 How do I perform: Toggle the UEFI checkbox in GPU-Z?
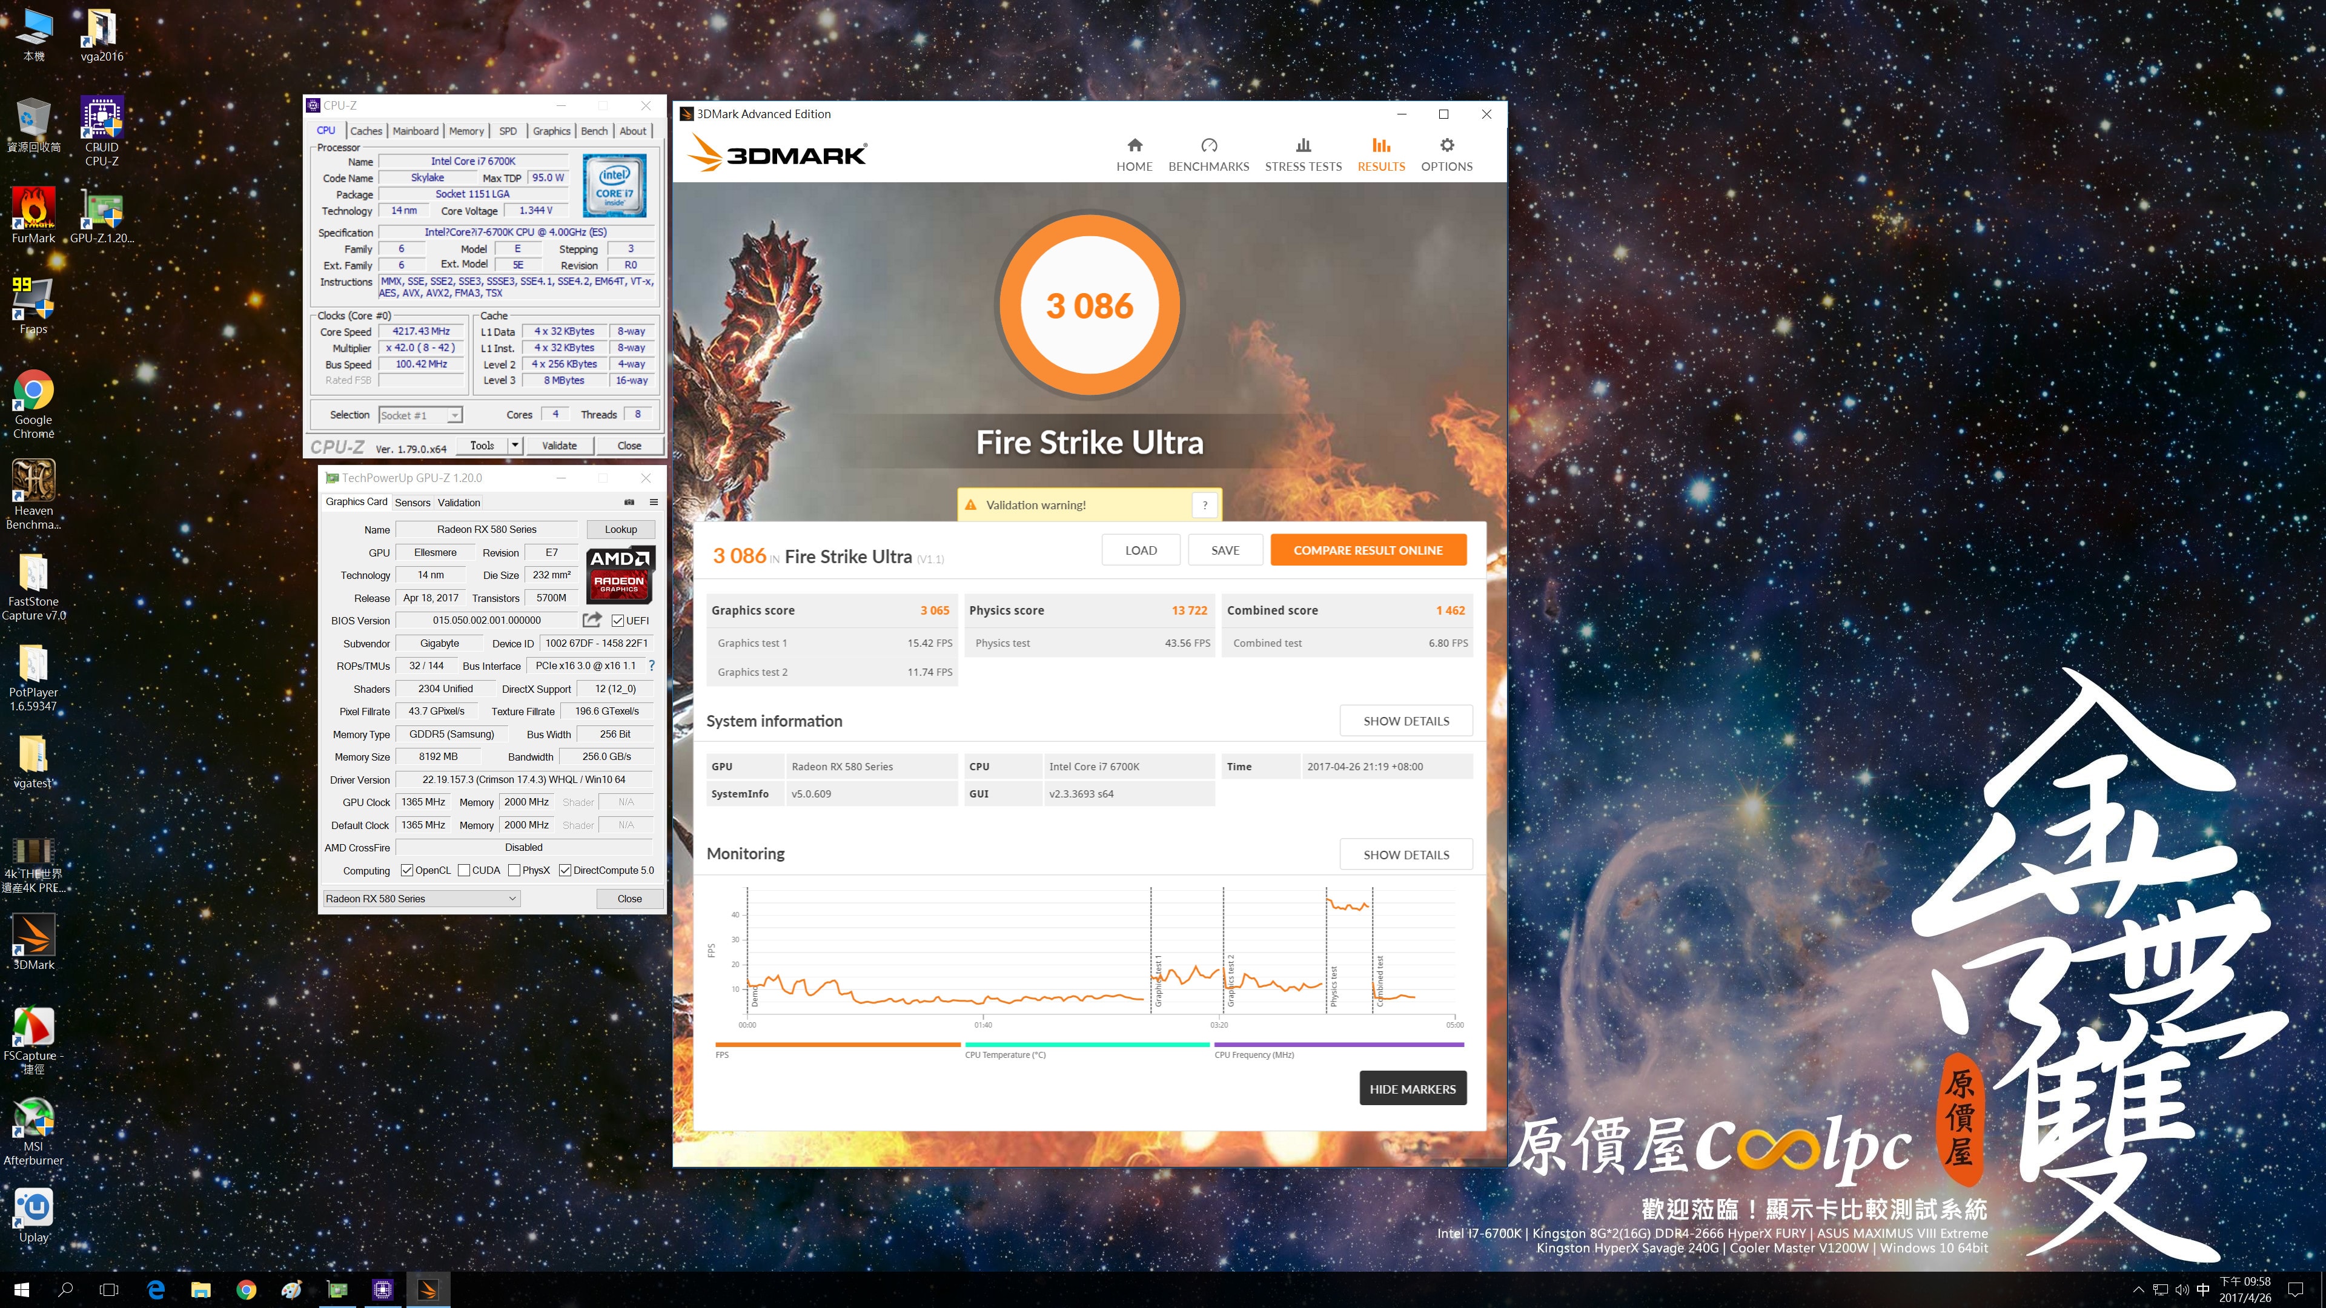618,620
